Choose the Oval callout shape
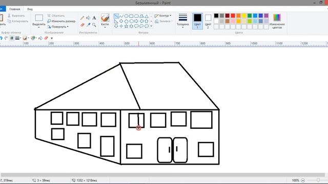Screen dimensions: 328x184 [x=141, y=26]
